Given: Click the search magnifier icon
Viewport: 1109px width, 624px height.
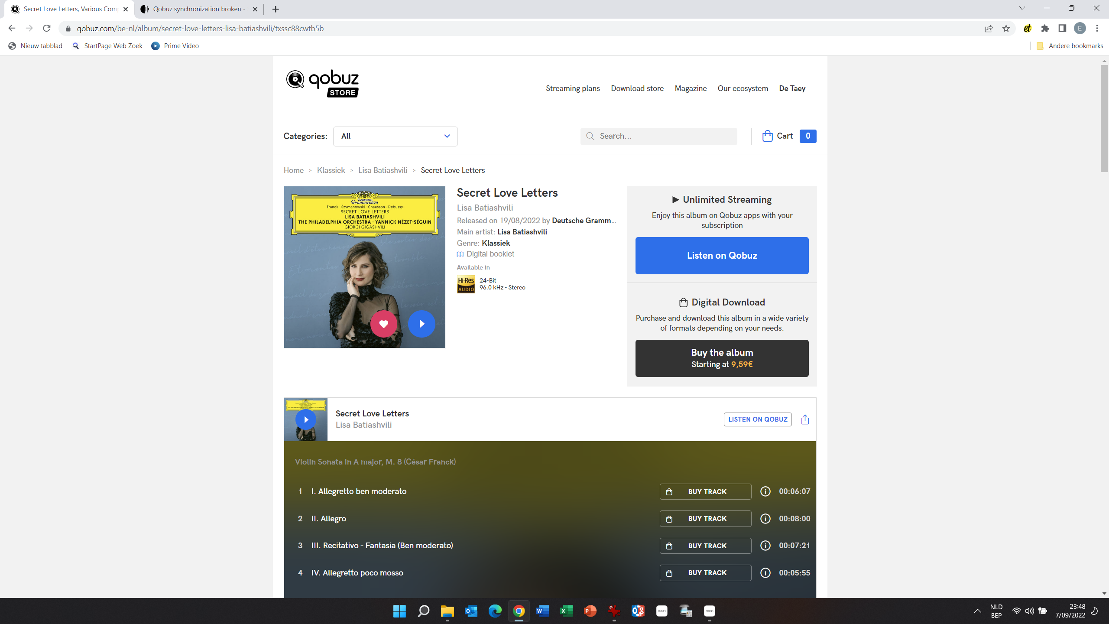Looking at the screenshot, I should [x=590, y=136].
